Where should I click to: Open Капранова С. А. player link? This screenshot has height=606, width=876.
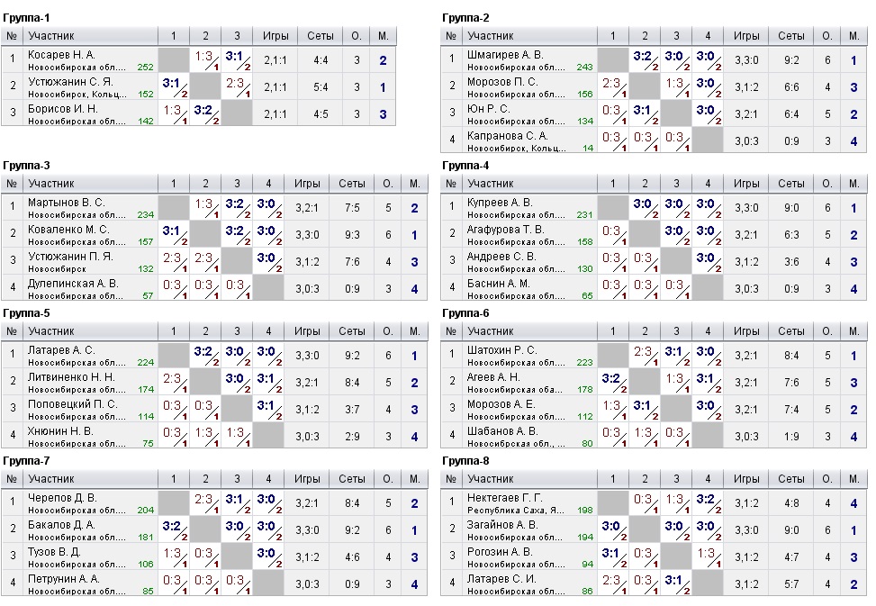coord(506,136)
